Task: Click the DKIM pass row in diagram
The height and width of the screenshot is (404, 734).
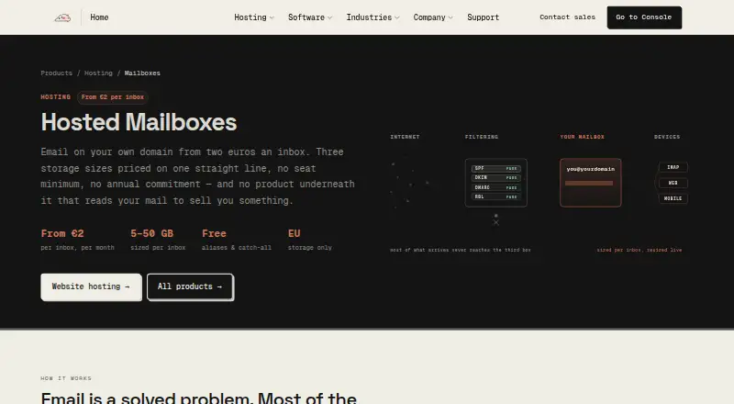Action: pos(495,177)
